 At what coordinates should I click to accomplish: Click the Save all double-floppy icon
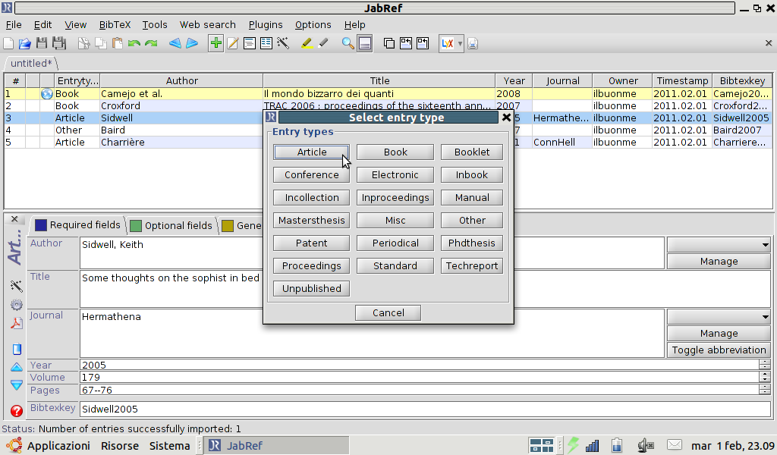[59, 43]
